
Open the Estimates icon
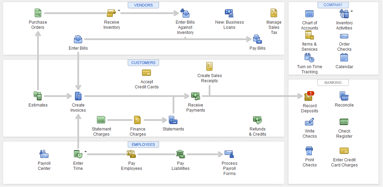click(x=38, y=96)
